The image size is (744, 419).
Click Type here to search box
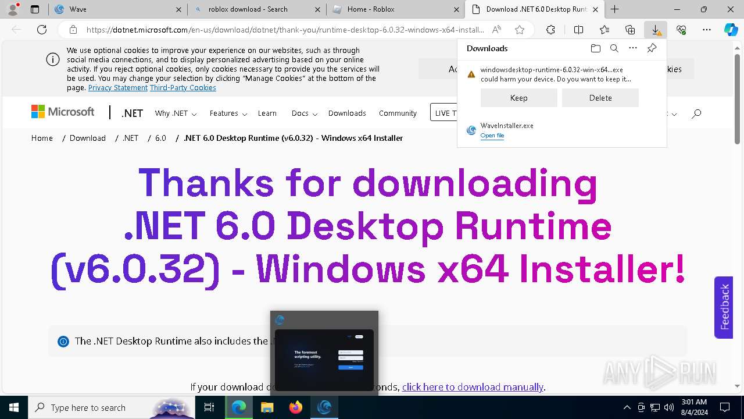tap(110, 407)
